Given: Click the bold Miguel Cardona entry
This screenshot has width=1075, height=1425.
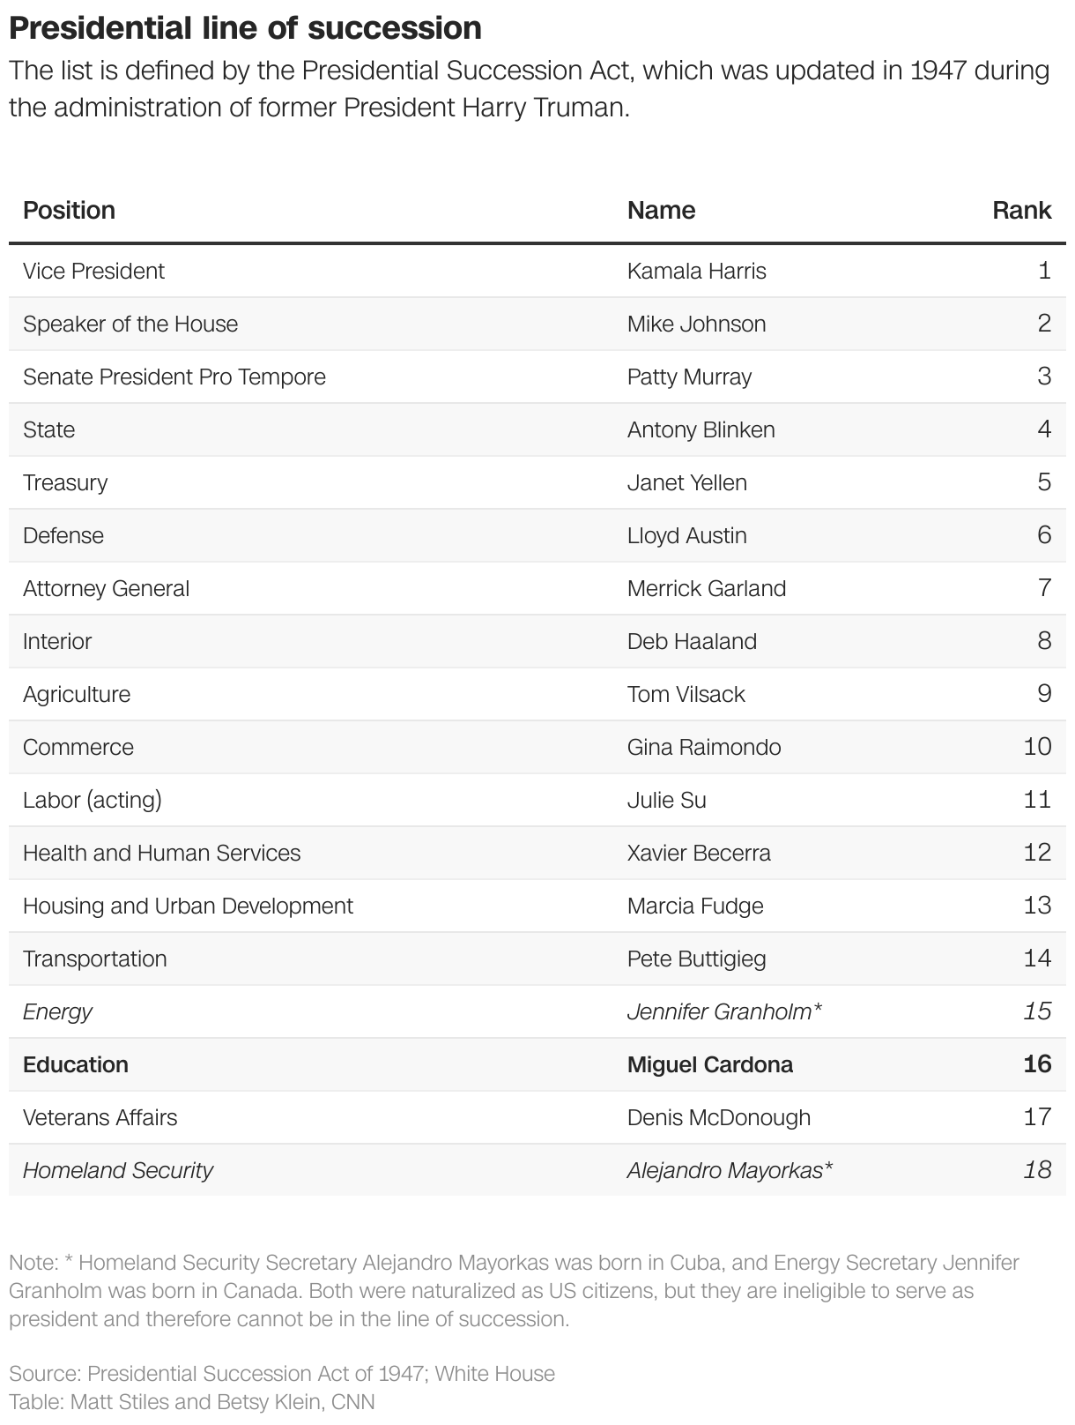Looking at the screenshot, I should (709, 1064).
